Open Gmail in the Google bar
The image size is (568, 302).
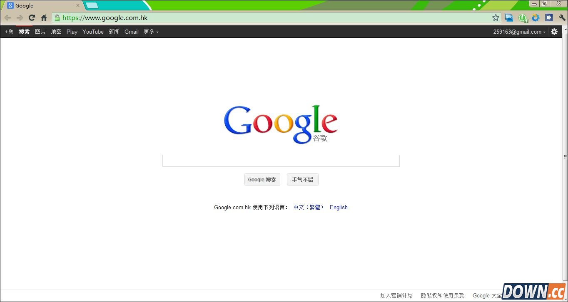132,32
